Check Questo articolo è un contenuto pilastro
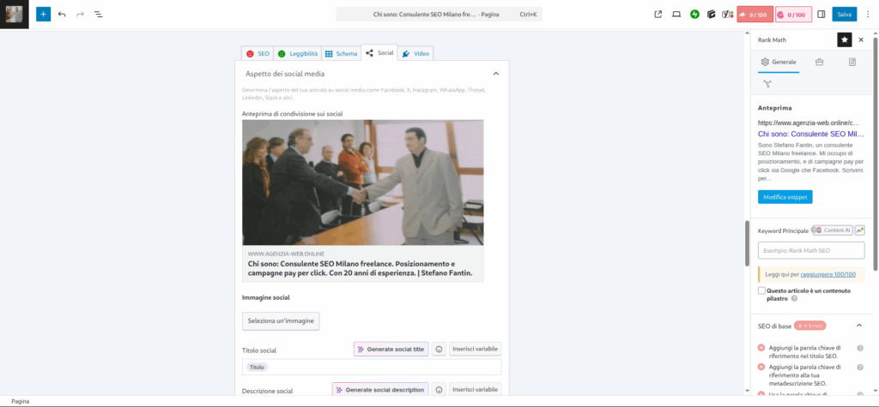This screenshot has width=879, height=407. click(761, 290)
